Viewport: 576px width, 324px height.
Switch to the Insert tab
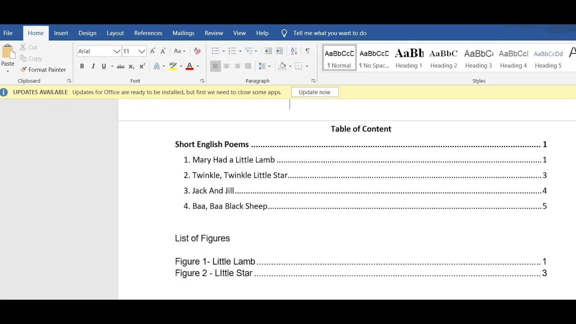click(61, 33)
